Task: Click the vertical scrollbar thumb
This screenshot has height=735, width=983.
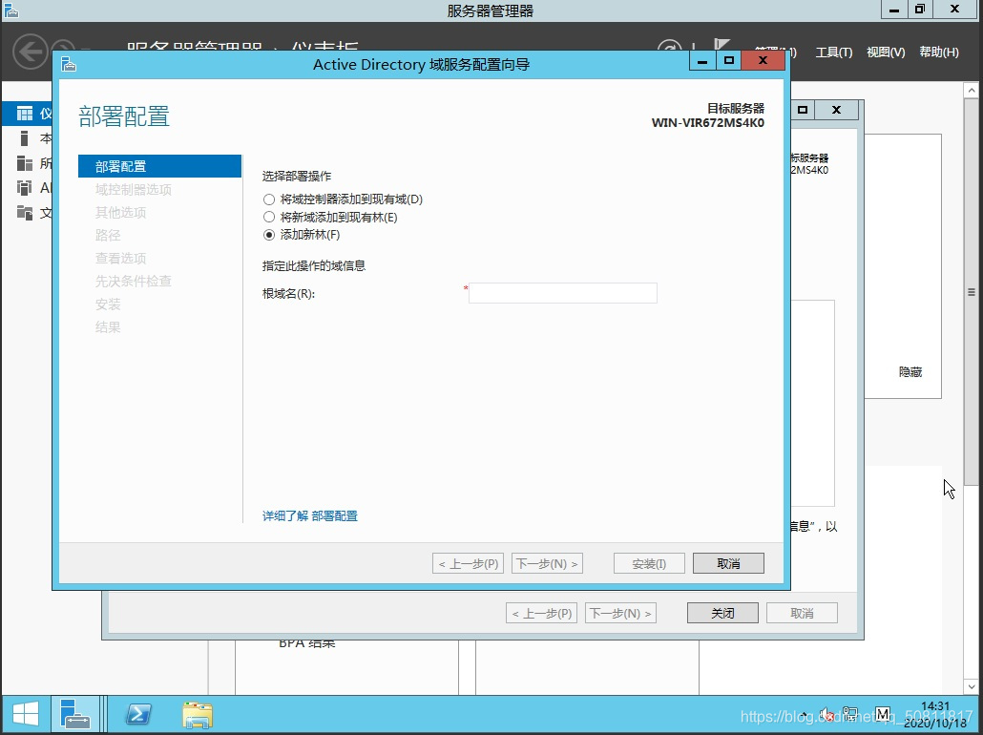Action: point(972,292)
